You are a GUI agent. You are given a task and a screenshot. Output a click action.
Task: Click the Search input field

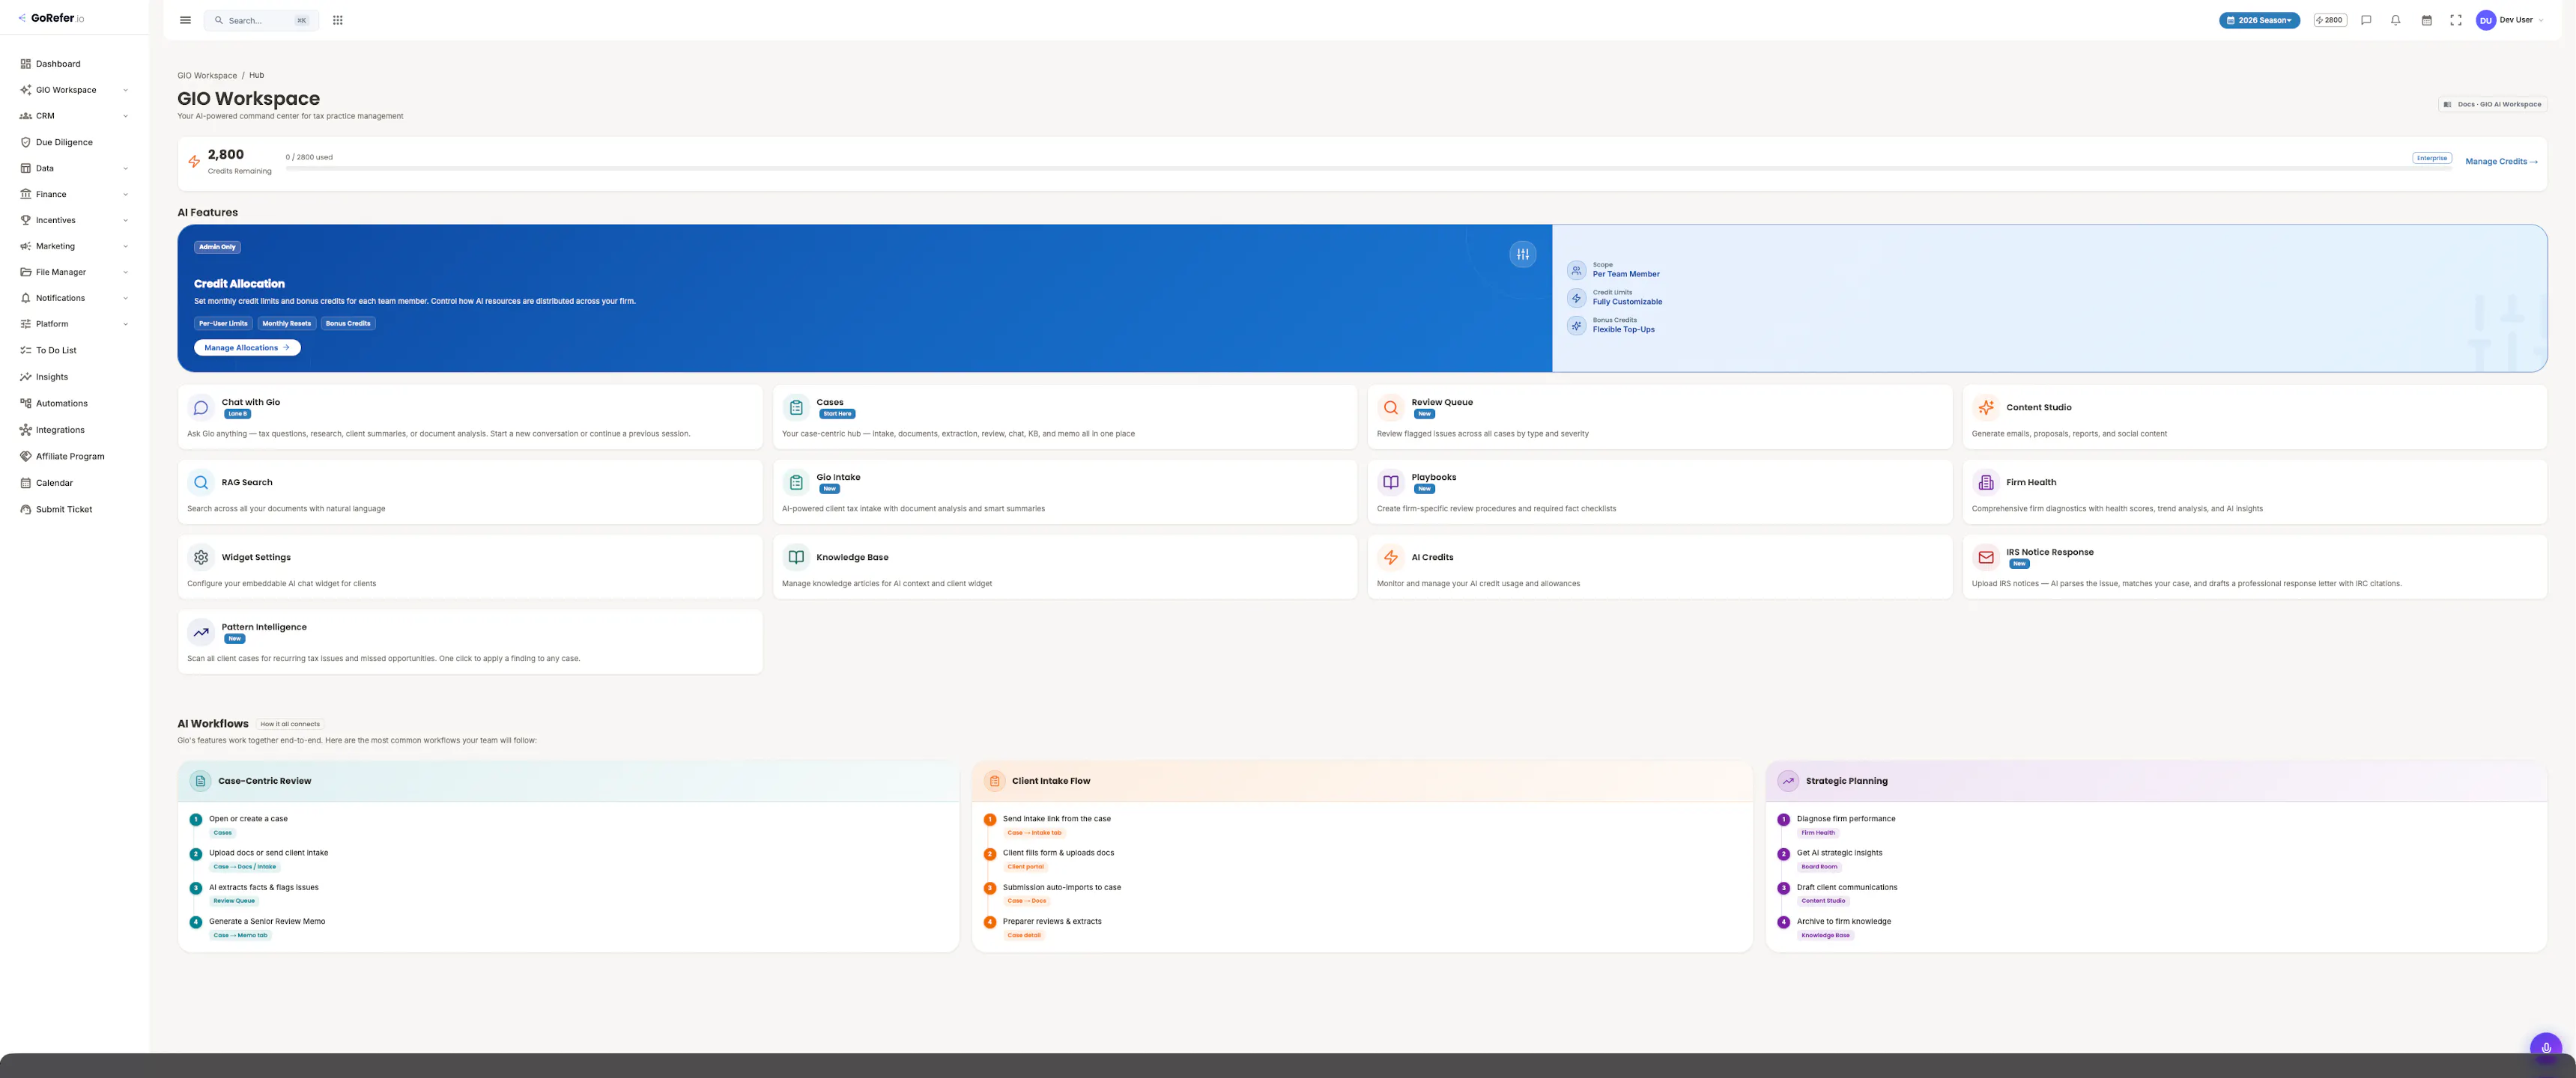261,20
